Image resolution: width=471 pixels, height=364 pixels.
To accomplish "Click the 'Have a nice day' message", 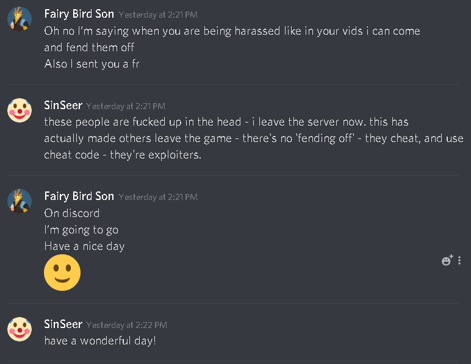I will point(84,246).
